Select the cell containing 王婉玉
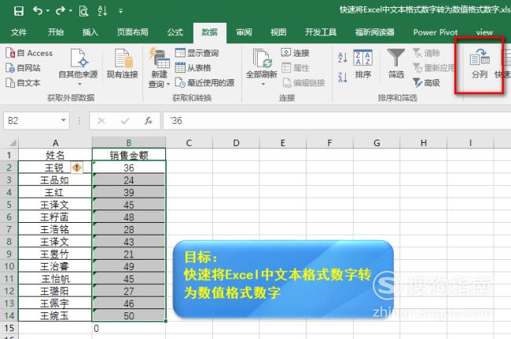The height and width of the screenshot is (339, 511). click(x=55, y=315)
